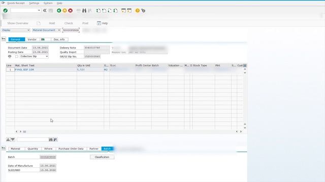Viewport: 325px width, 182px height.
Task: Click the Classification button
Action: point(102,157)
